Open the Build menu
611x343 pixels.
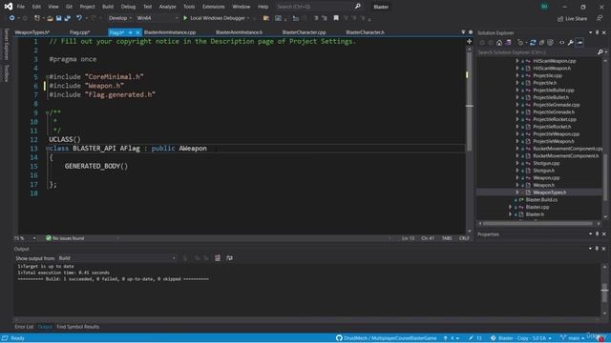coord(108,7)
